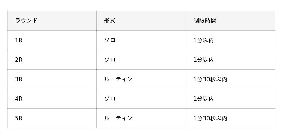The height and width of the screenshot is (139, 289).
Task: Click 1分以内 in the 4R row
Action: [204, 99]
